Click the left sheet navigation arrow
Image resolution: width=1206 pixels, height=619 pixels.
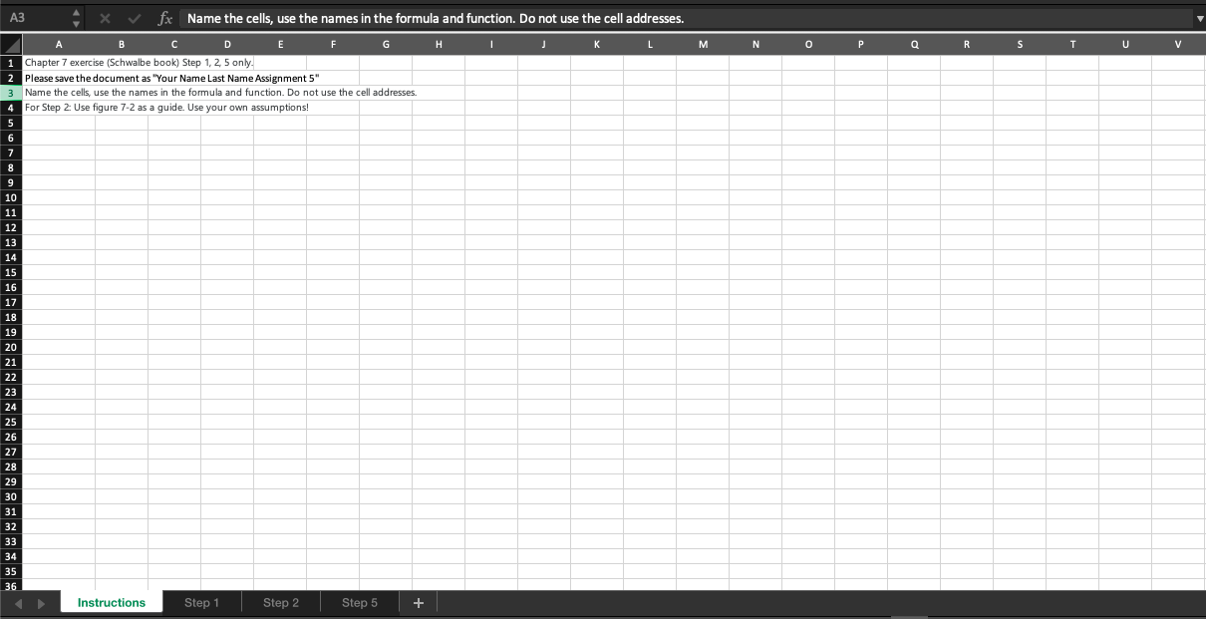pos(16,602)
